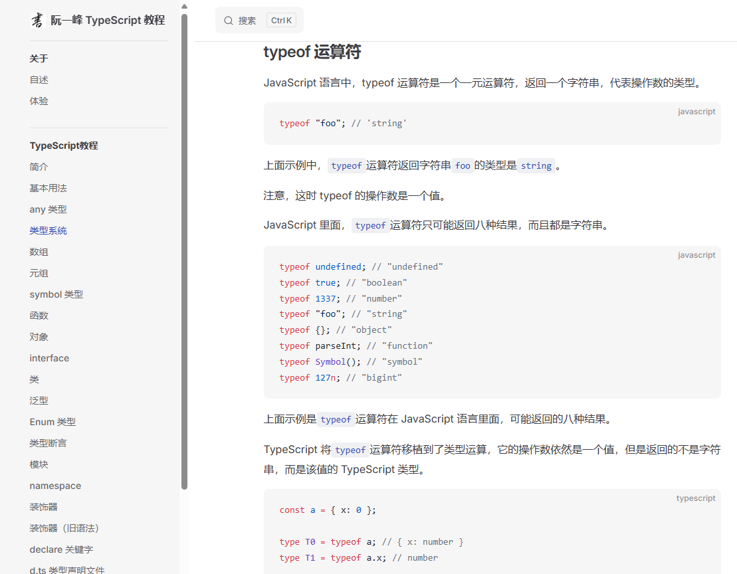Open the 类 chapter
737x574 pixels.
tap(35, 379)
